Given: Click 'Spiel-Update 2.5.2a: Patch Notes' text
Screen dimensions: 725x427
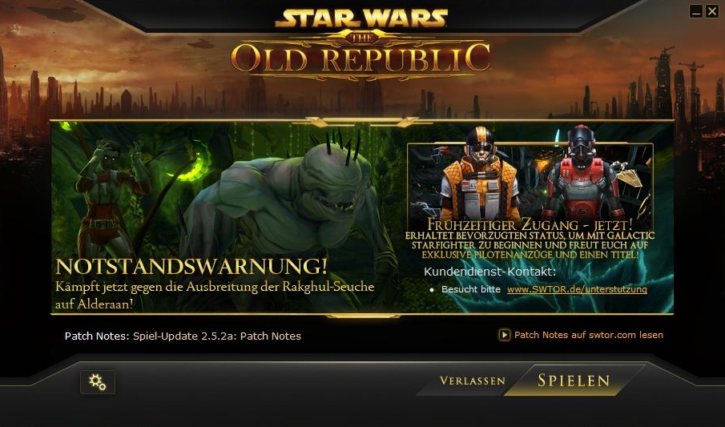Looking at the screenshot, I should pyautogui.click(x=217, y=336).
